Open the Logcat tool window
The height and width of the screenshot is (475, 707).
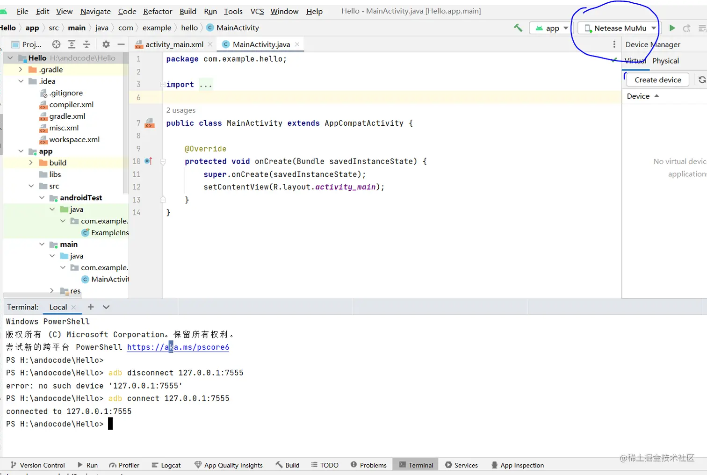click(166, 465)
